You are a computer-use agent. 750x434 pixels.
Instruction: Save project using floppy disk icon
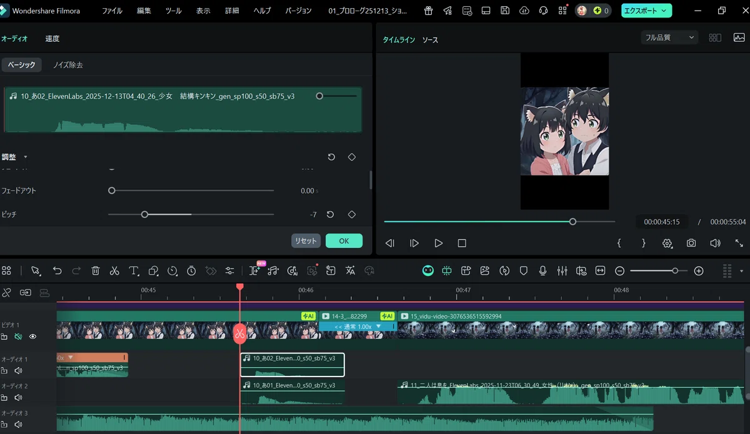[x=505, y=11]
